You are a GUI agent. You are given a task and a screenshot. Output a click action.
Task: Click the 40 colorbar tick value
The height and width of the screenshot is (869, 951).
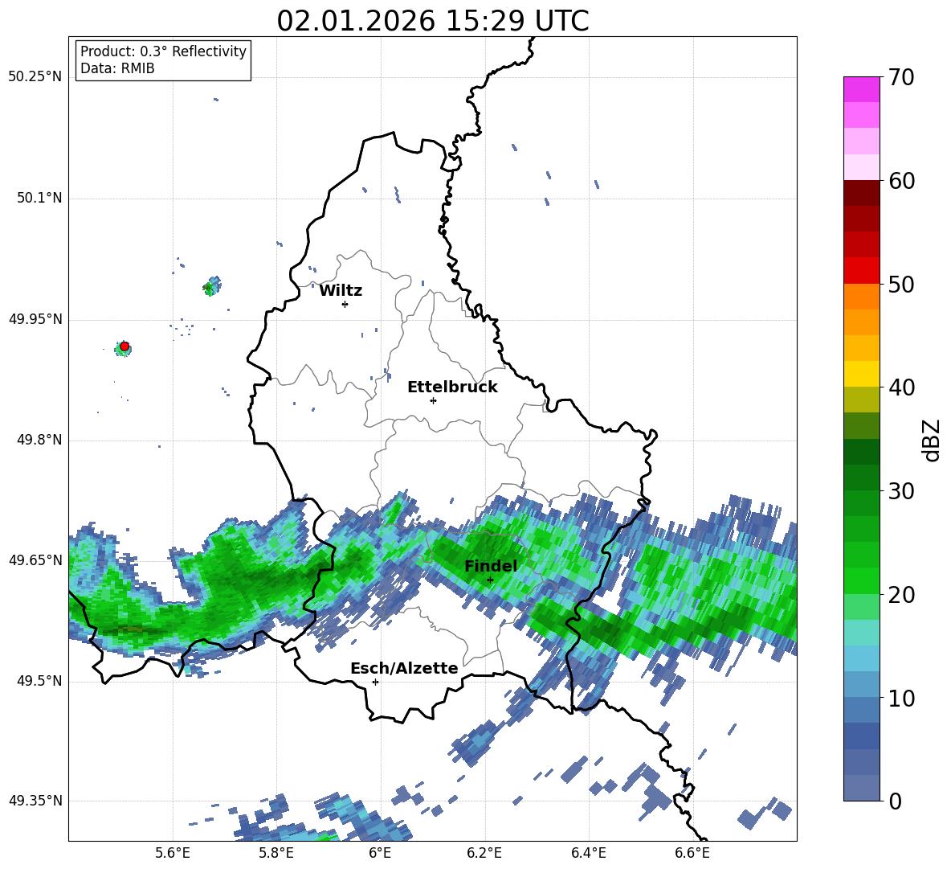(x=901, y=387)
